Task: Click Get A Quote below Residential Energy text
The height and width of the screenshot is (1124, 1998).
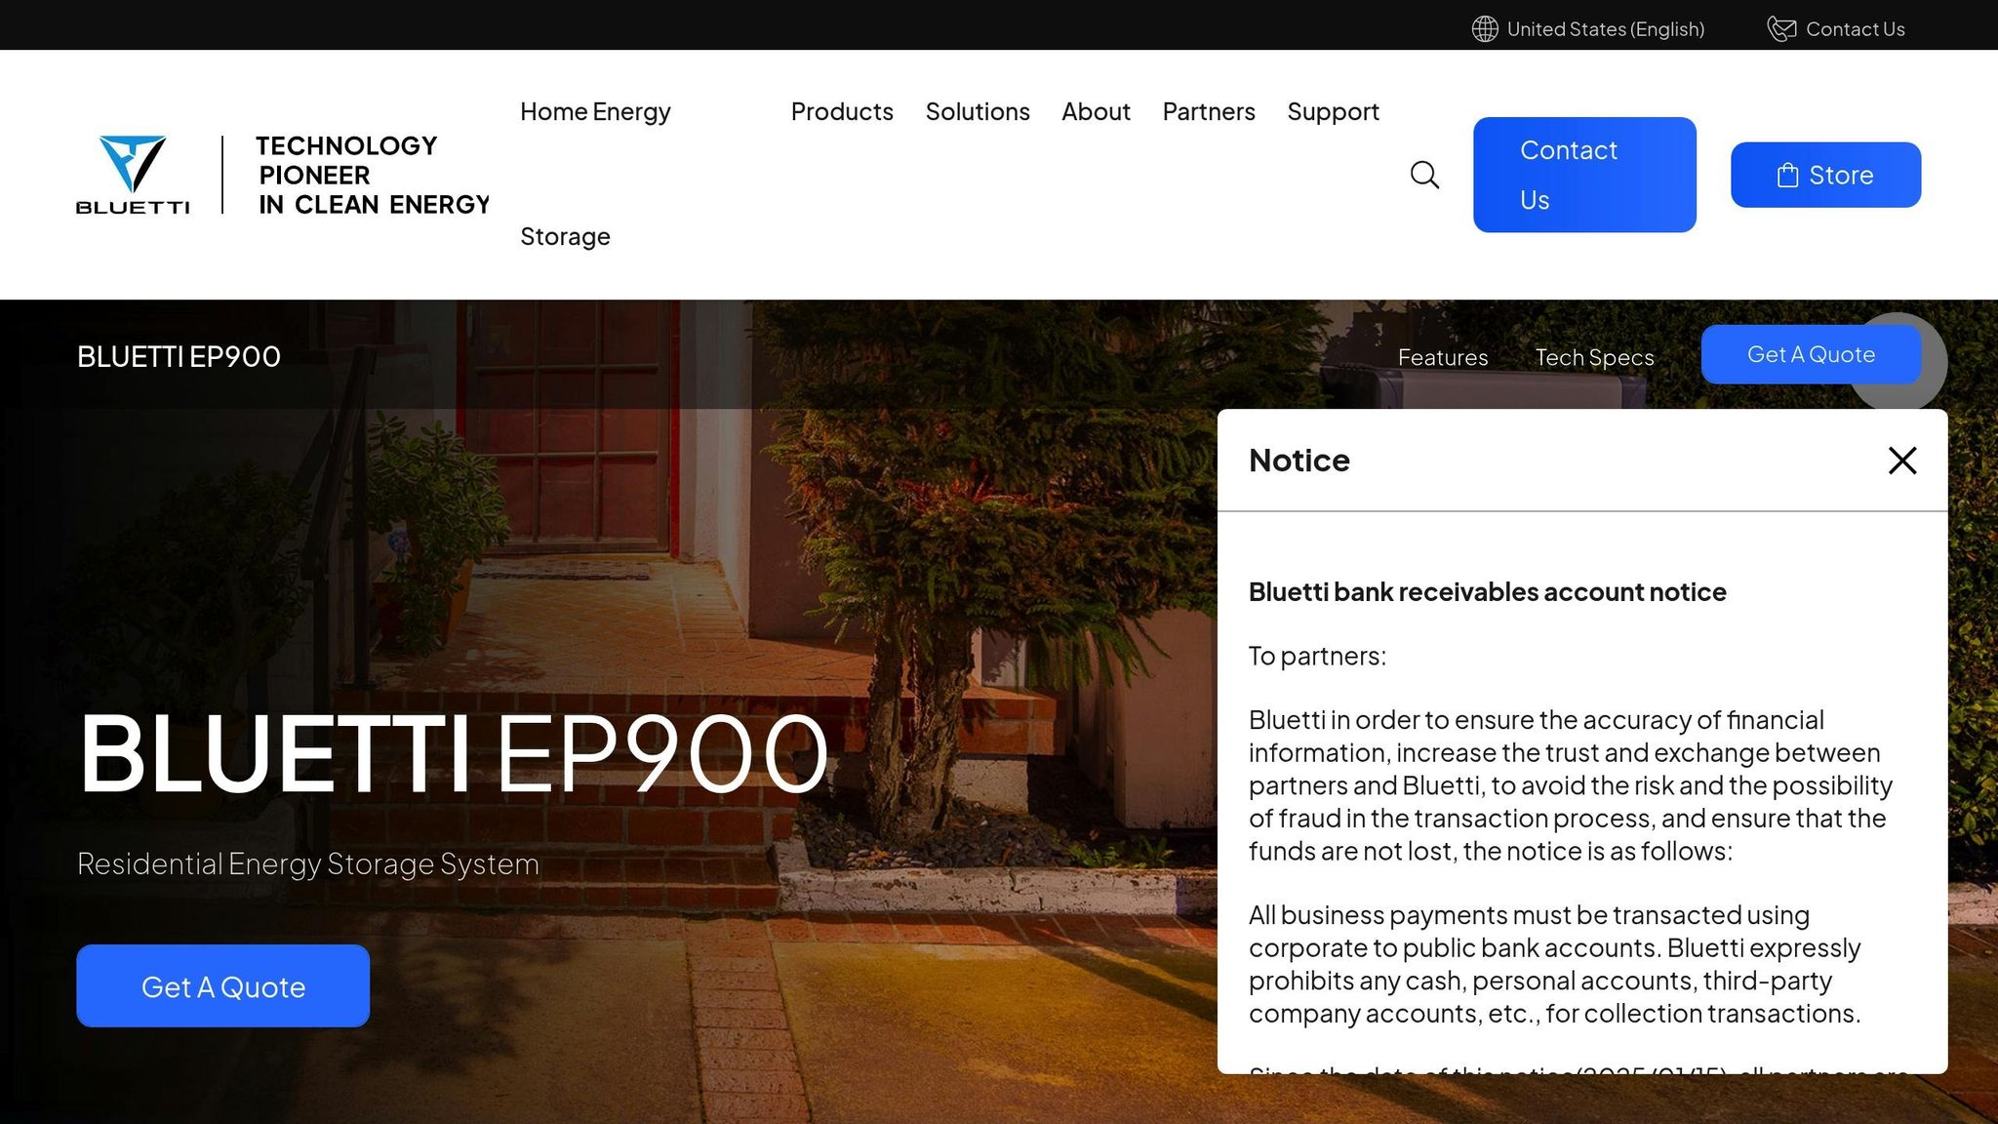Action: (222, 985)
